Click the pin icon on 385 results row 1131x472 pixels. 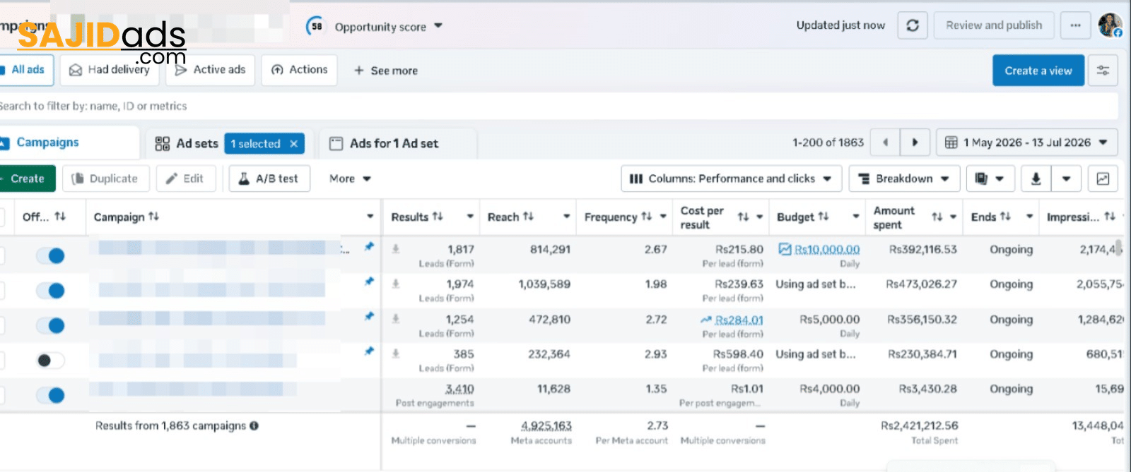coord(368,351)
